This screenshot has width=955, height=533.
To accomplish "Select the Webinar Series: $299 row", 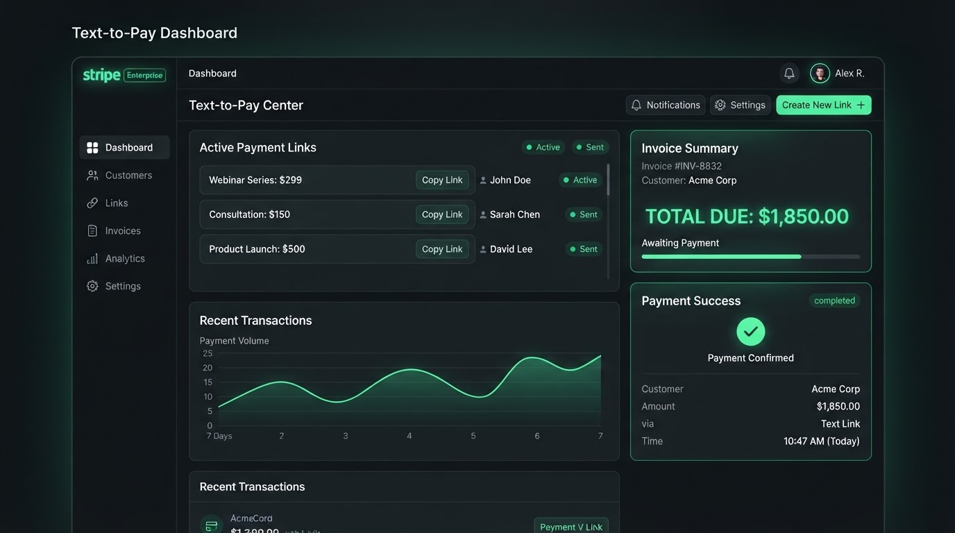I will point(337,180).
